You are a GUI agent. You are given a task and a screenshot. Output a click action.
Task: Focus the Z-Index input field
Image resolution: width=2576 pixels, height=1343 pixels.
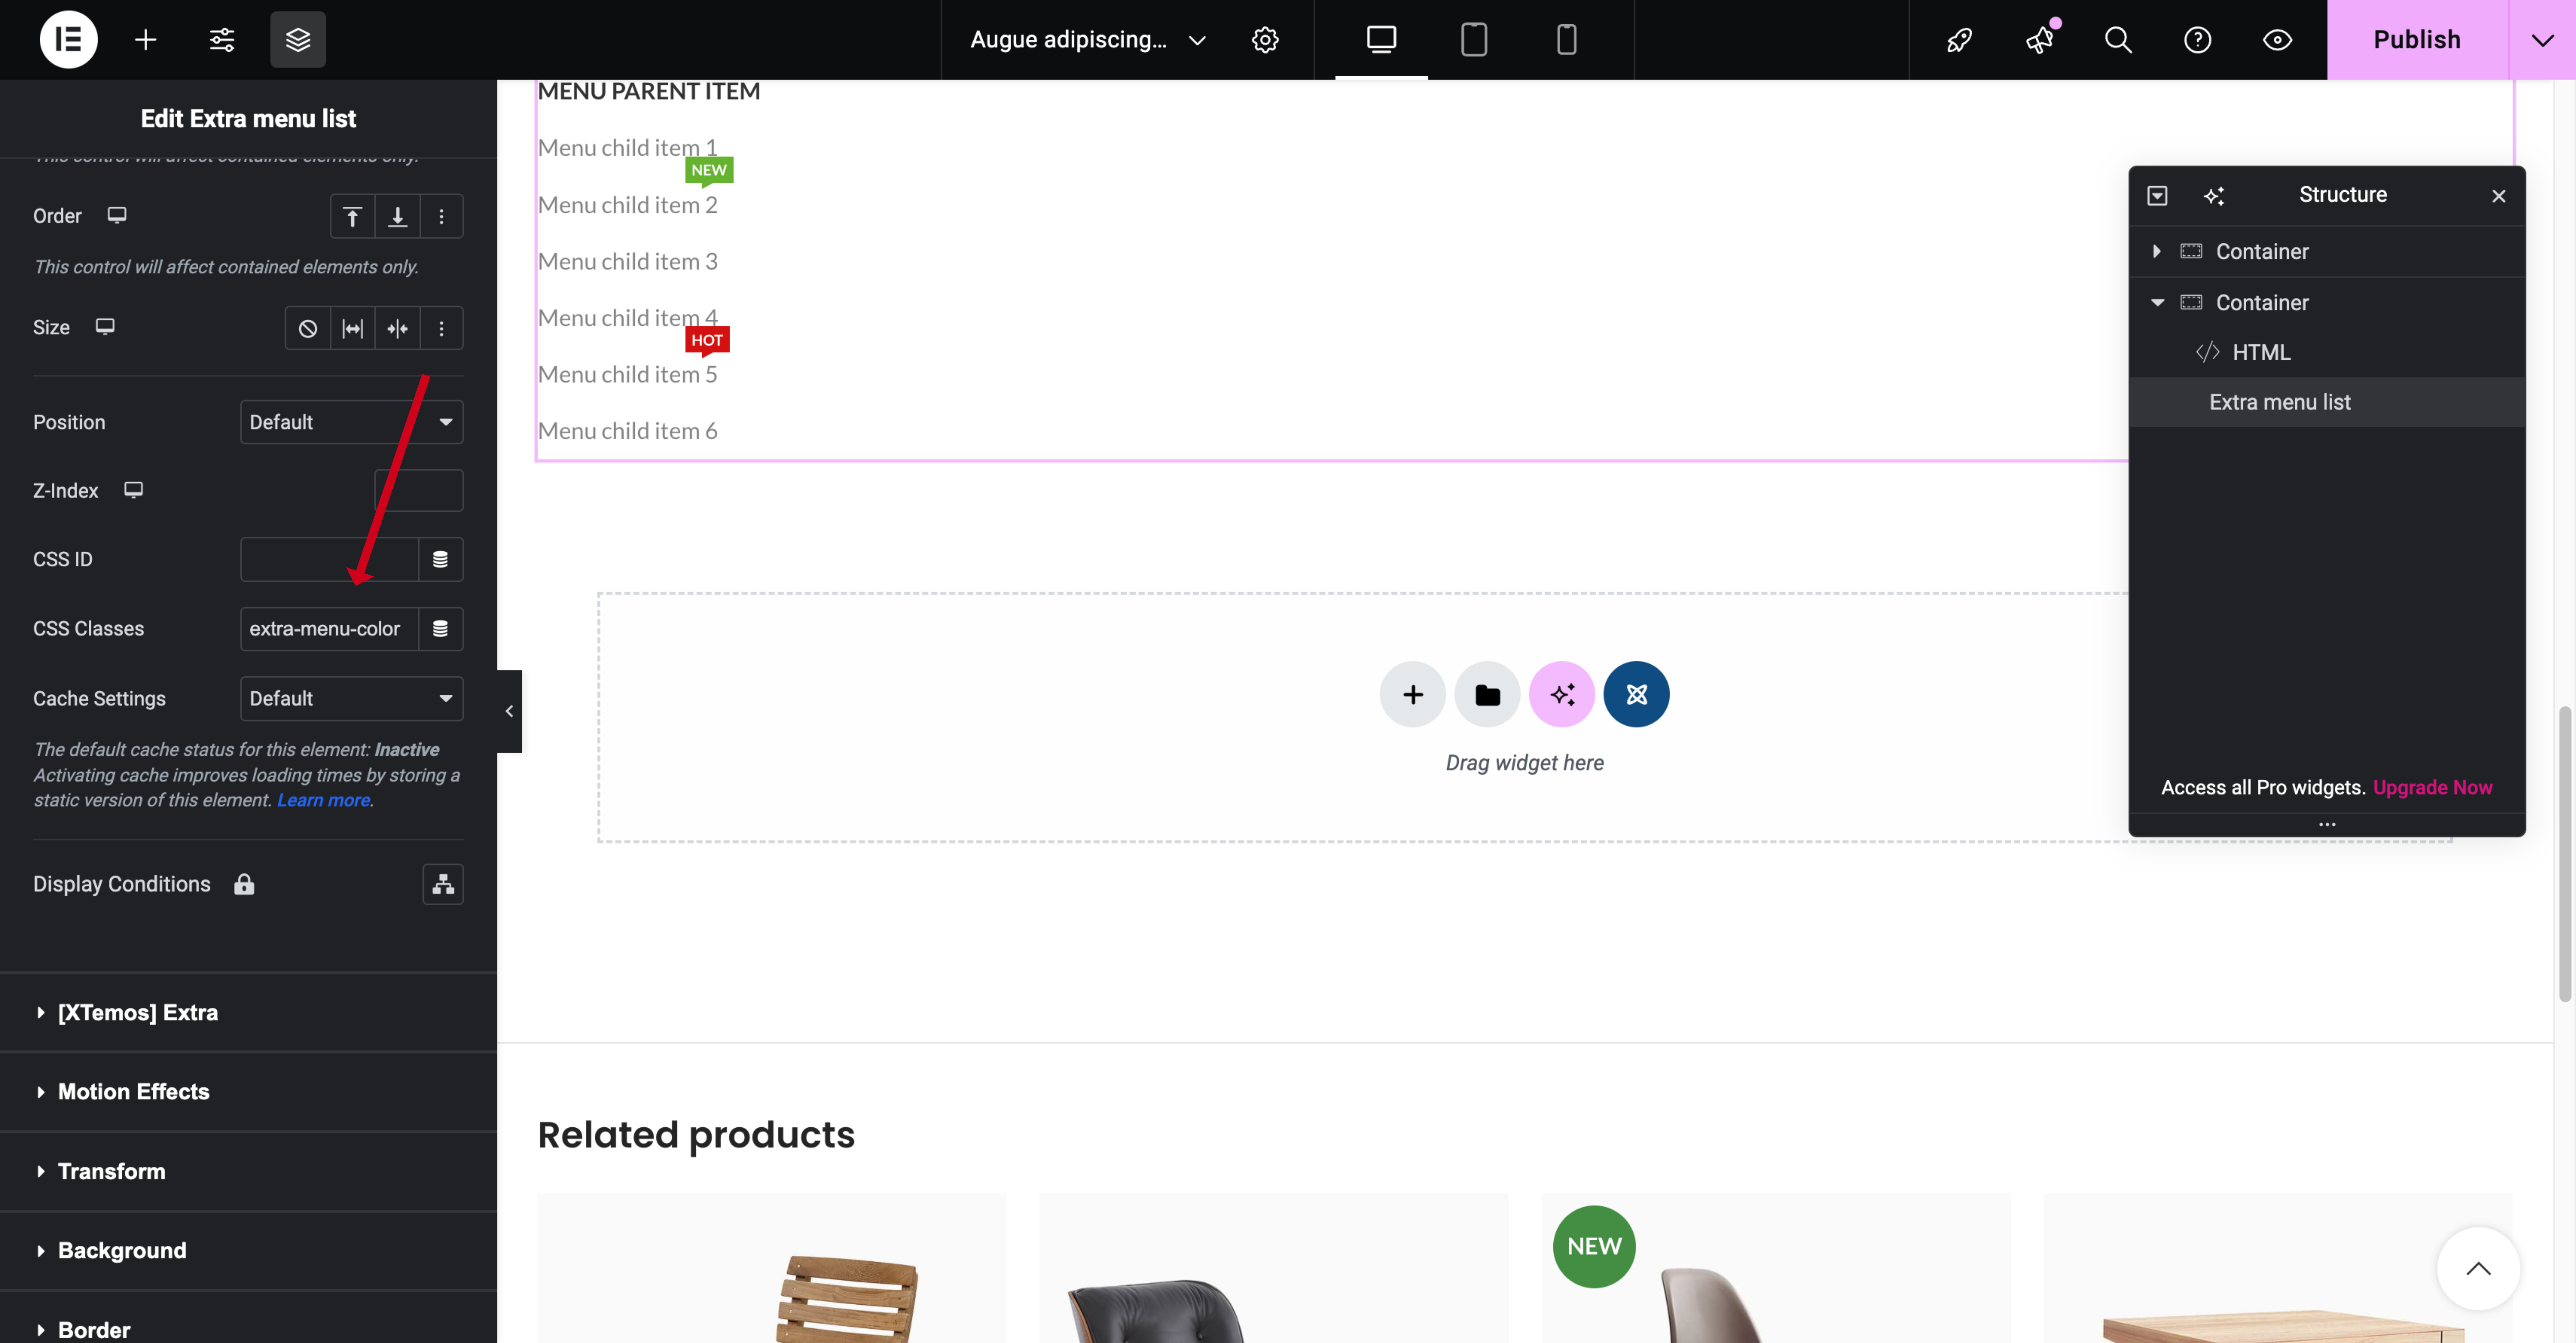[x=419, y=491]
